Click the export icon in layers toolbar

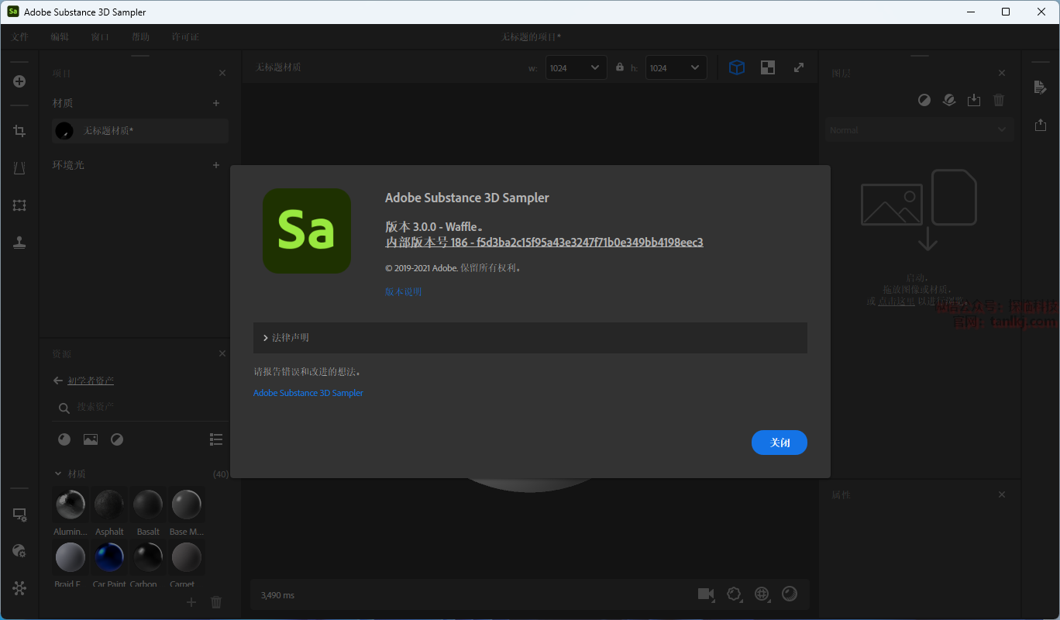pyautogui.click(x=974, y=100)
